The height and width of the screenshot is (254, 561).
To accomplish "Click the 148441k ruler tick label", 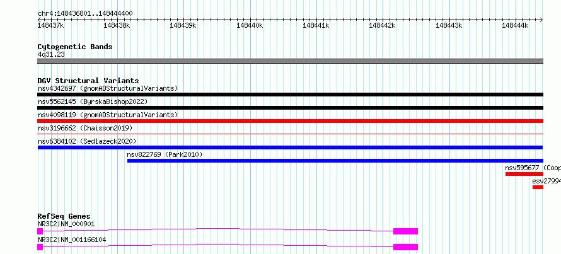I will click(x=316, y=25).
